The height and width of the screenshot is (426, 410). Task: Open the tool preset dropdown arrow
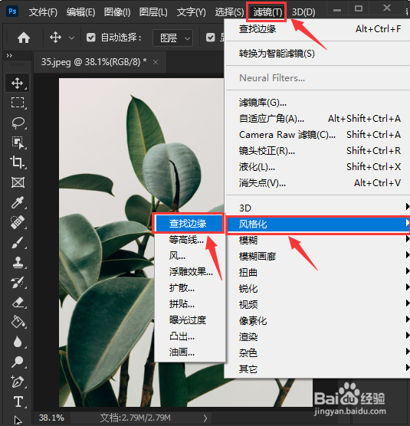click(x=71, y=38)
